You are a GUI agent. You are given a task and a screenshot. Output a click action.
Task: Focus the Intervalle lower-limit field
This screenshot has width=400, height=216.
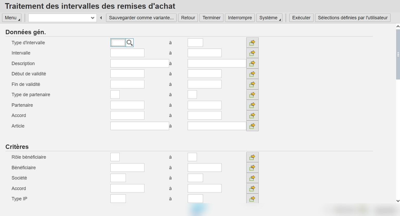pos(127,53)
